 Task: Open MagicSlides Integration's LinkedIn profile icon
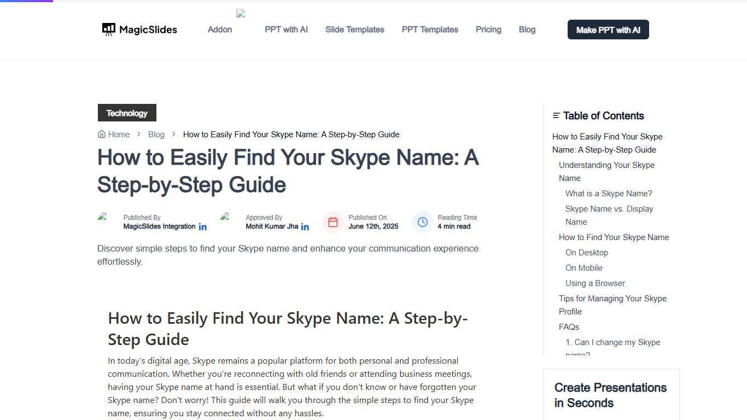(x=203, y=226)
